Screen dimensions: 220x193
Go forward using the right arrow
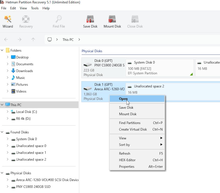click(x=20, y=39)
